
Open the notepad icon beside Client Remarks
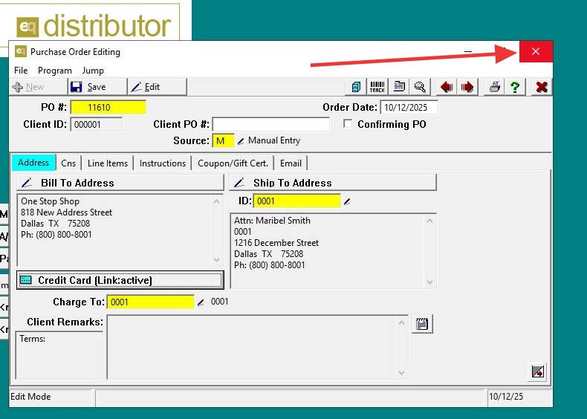click(x=422, y=323)
